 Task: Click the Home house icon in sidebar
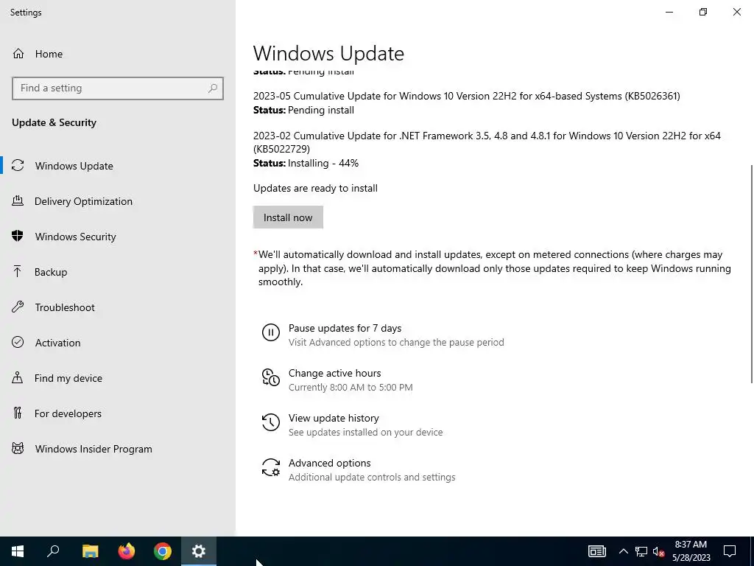tap(18, 53)
